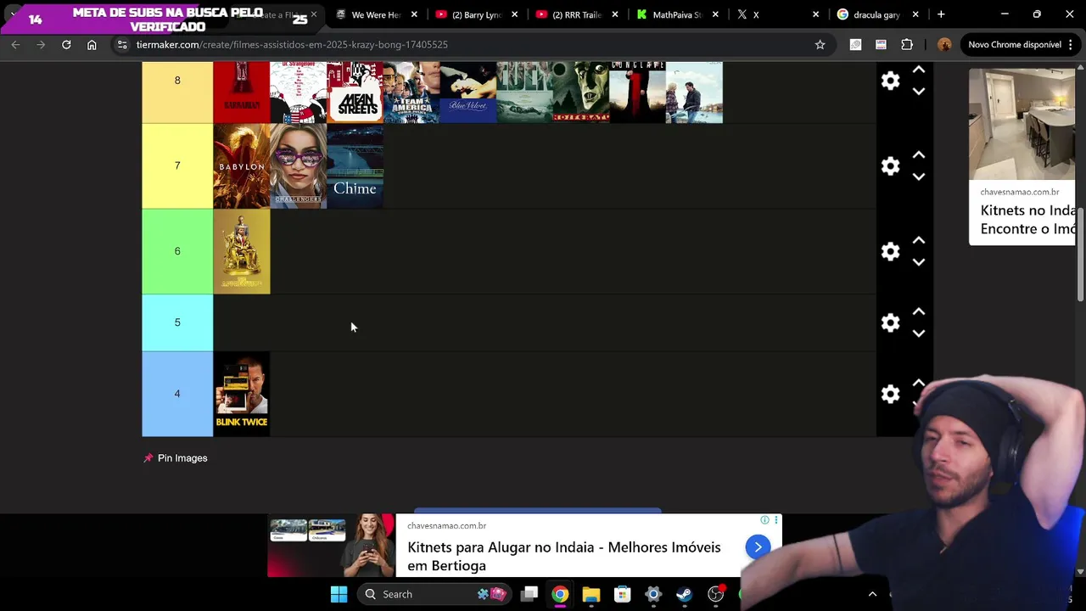Image resolution: width=1086 pixels, height=611 pixels.
Task: Open the Extensions puzzle menu
Action: point(907,44)
